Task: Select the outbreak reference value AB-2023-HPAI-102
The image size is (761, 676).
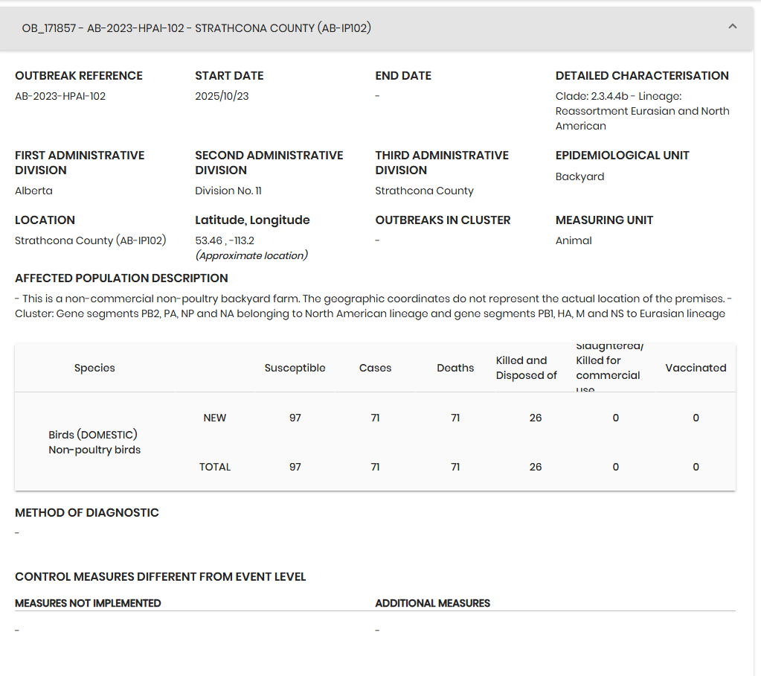Action: coord(60,96)
